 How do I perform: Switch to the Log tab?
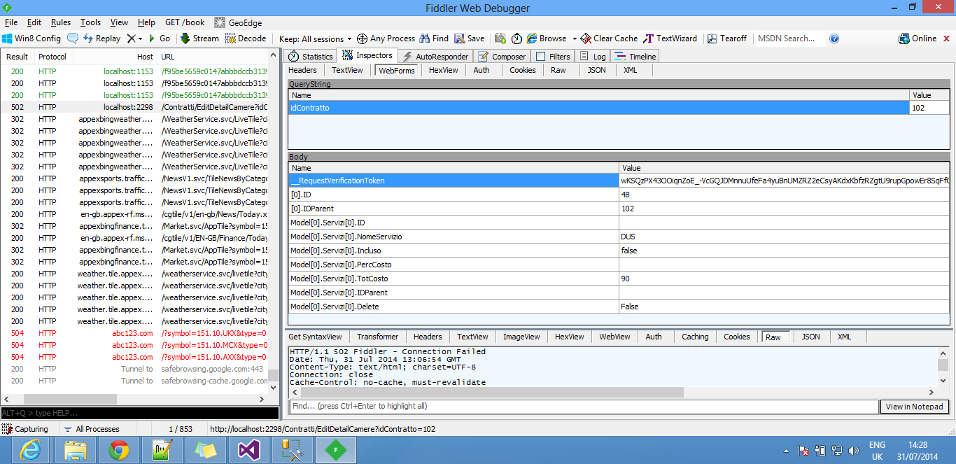click(593, 57)
